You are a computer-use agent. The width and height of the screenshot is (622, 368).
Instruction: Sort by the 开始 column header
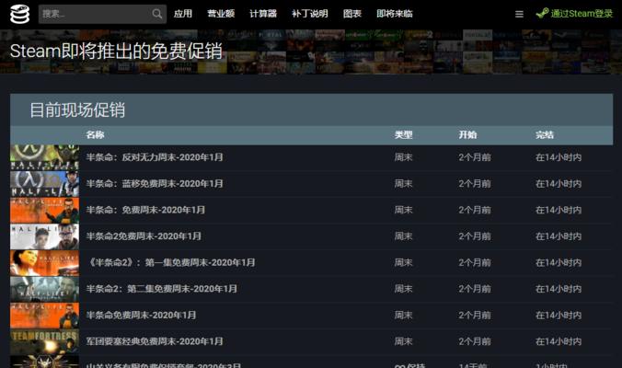[467, 135]
